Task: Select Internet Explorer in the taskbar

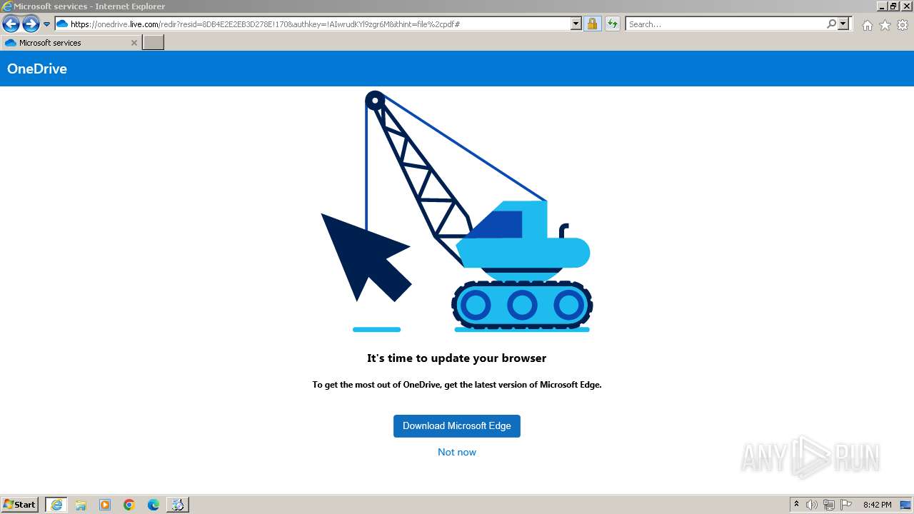Action: click(x=56, y=505)
